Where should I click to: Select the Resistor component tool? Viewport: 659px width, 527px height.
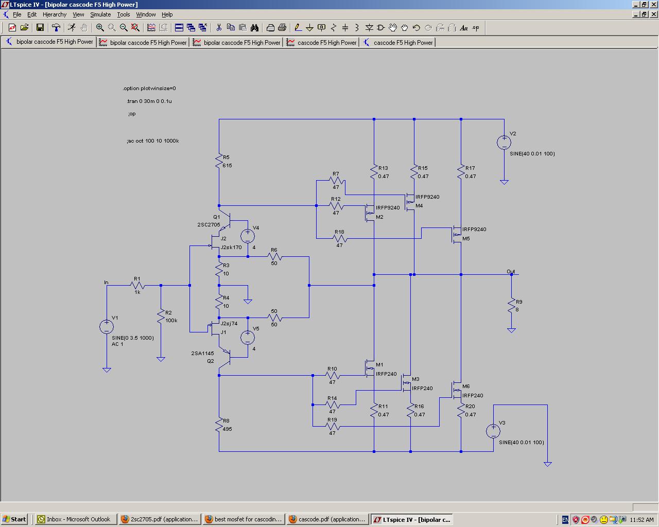click(x=334, y=28)
